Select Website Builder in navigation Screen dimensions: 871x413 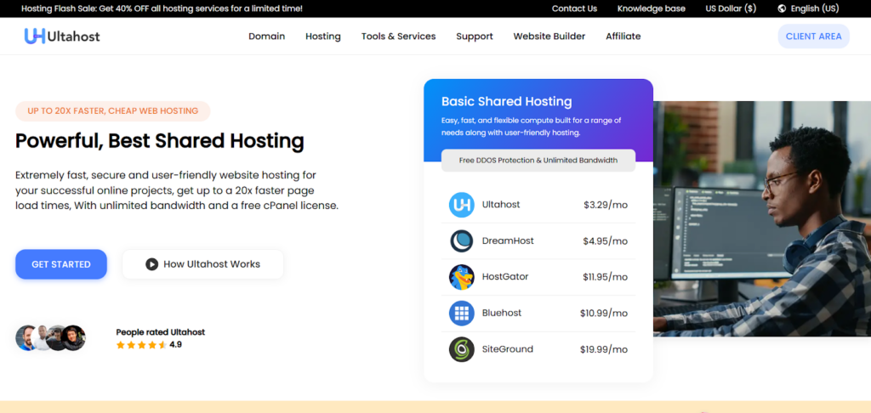[549, 37]
